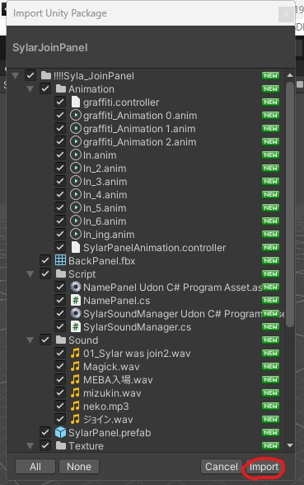304x485 pixels.
Task: Select All package items button
Action: pos(35,467)
